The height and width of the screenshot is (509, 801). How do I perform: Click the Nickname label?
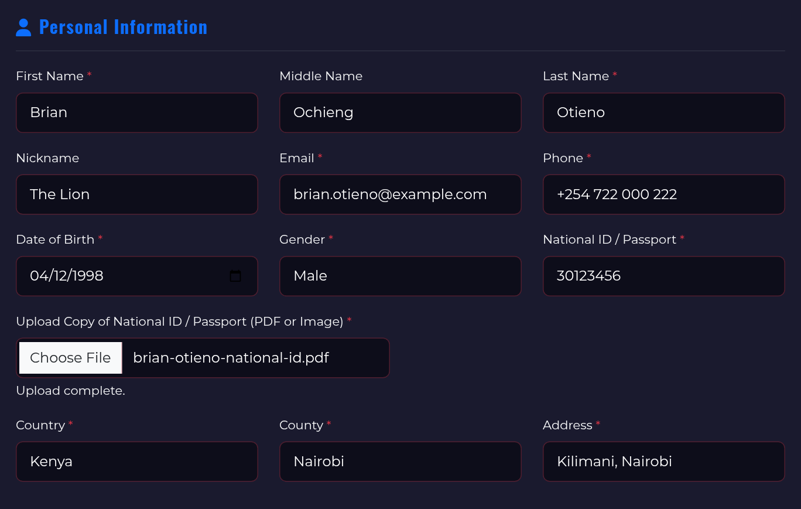(47, 158)
